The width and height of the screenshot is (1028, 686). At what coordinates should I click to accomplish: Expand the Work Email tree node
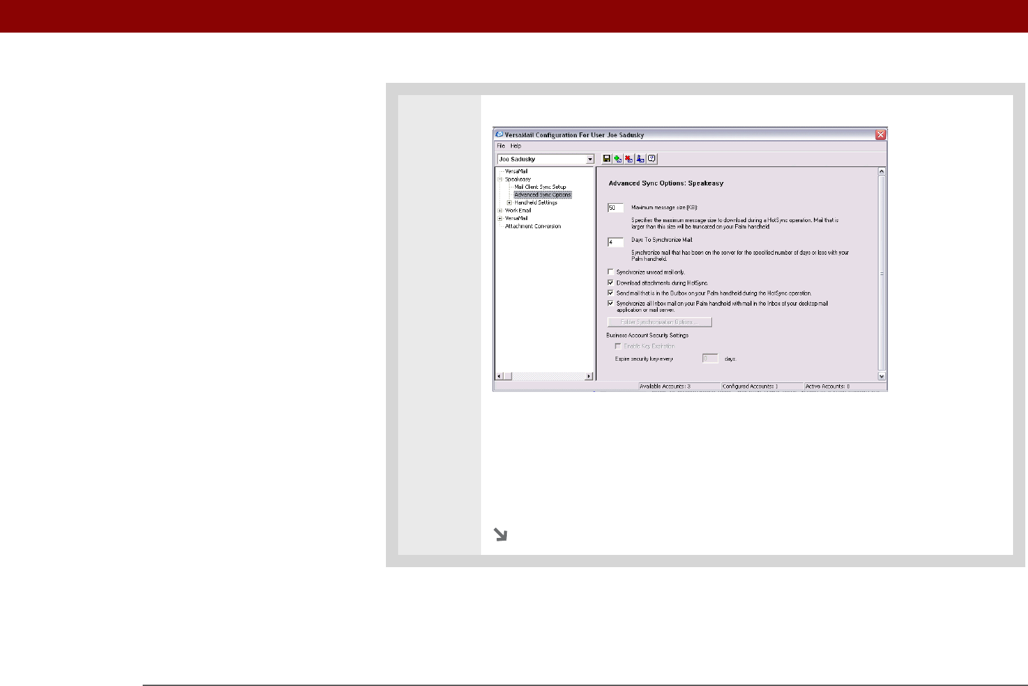click(x=500, y=211)
